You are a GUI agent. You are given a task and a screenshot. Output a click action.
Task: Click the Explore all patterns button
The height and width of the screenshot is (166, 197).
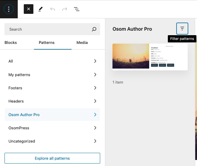click(x=52, y=158)
